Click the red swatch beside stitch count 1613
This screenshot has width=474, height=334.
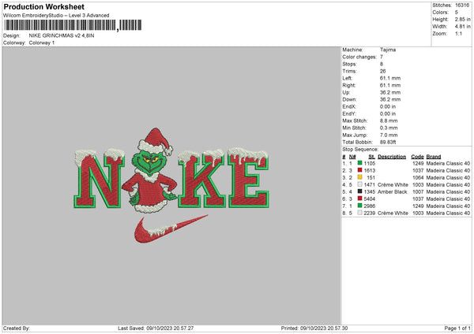pos(359,170)
